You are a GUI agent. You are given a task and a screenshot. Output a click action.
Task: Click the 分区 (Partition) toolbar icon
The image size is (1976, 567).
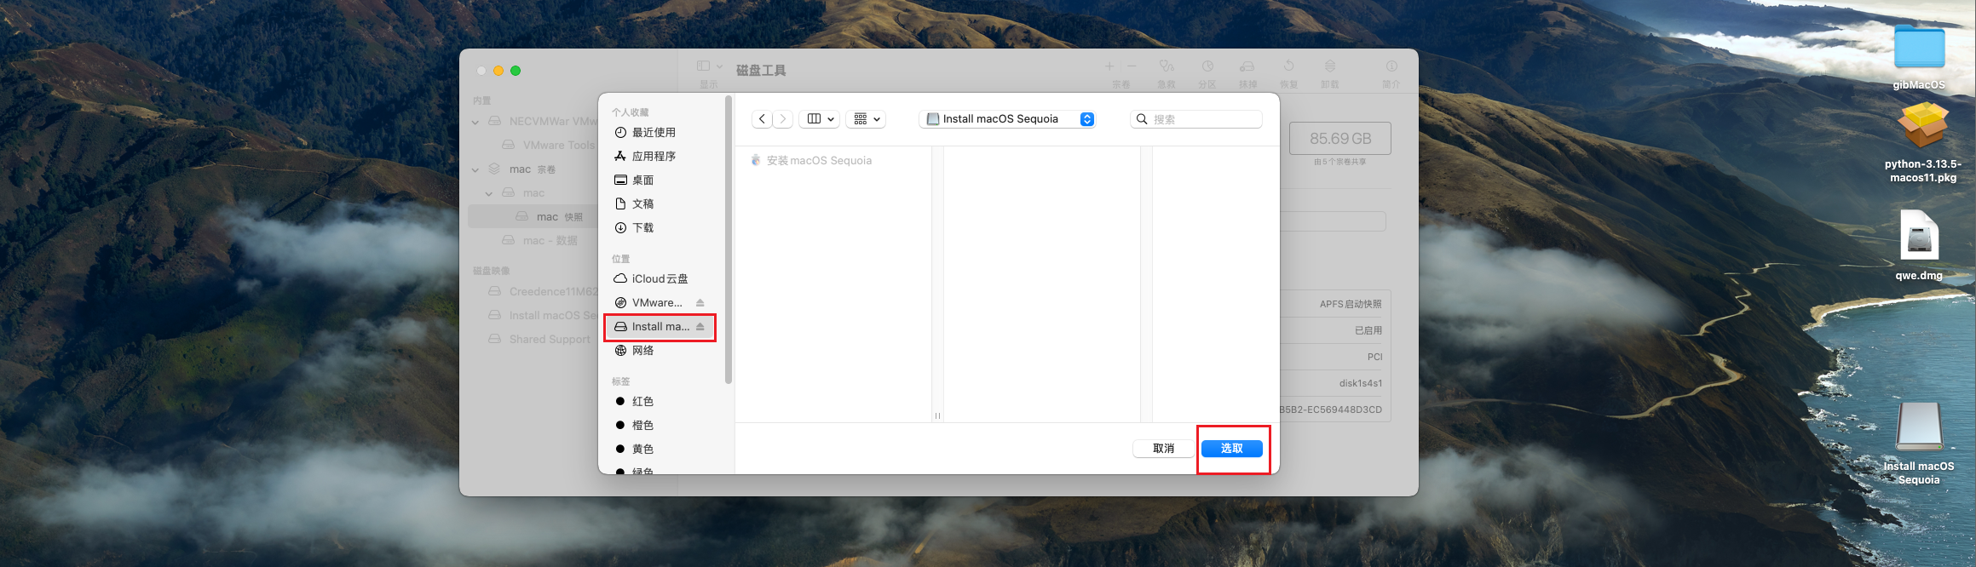(x=1207, y=66)
